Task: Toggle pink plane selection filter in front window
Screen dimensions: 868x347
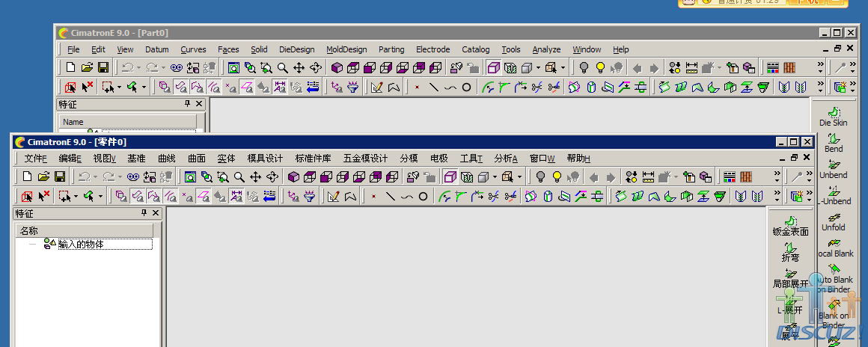Action: (x=204, y=196)
